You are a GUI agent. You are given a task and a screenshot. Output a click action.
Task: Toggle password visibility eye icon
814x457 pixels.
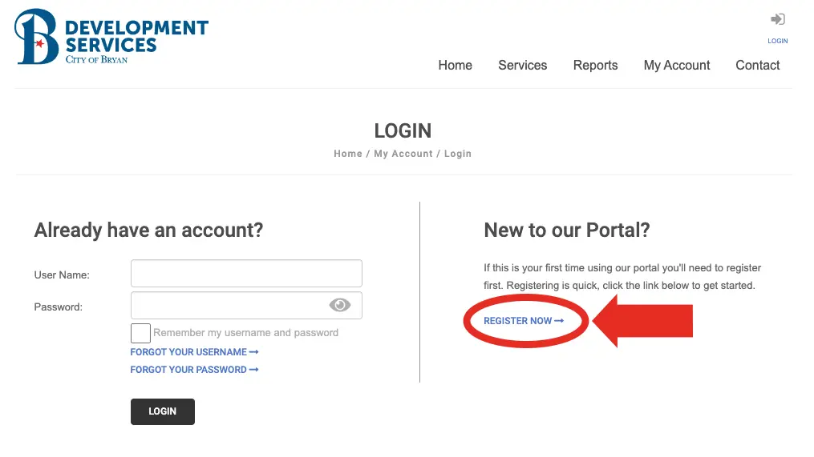point(340,305)
